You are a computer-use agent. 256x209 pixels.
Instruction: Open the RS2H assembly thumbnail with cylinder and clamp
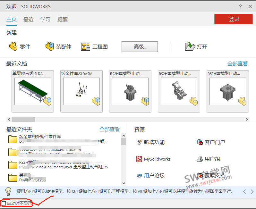130,91
